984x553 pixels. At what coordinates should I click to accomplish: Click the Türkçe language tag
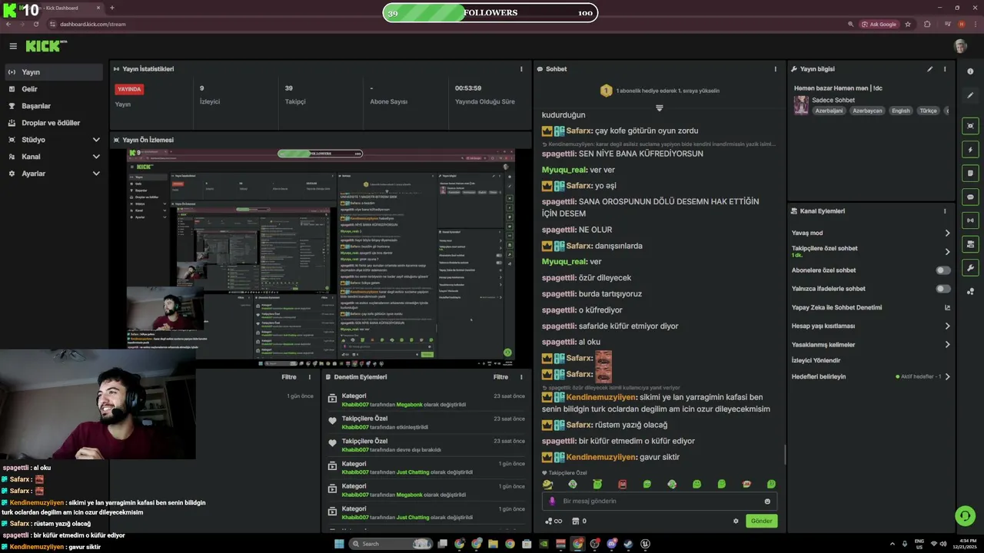click(x=929, y=111)
